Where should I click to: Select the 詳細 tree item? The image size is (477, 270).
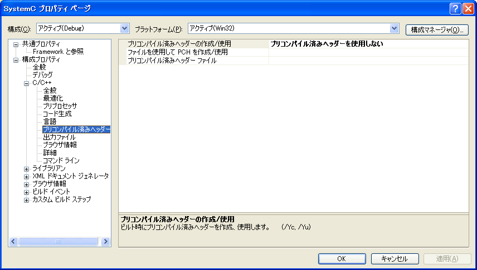tap(50, 153)
